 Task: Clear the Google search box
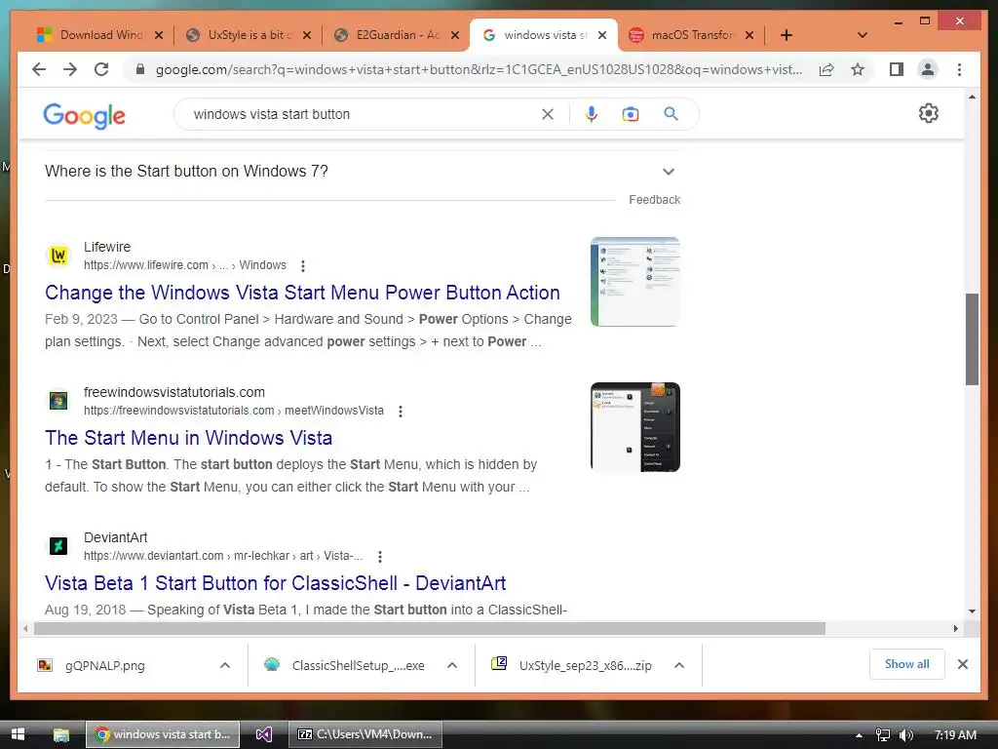pos(548,114)
